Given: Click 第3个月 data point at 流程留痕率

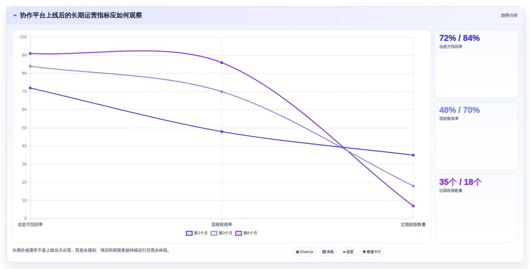Looking at the screenshot, I should click(222, 92).
